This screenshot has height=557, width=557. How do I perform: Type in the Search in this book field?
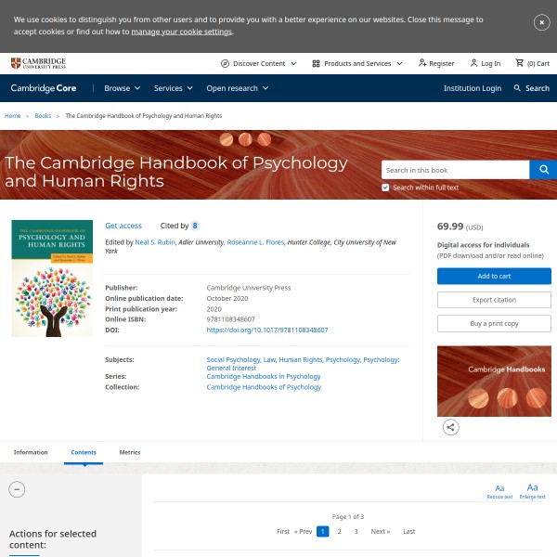click(x=455, y=170)
